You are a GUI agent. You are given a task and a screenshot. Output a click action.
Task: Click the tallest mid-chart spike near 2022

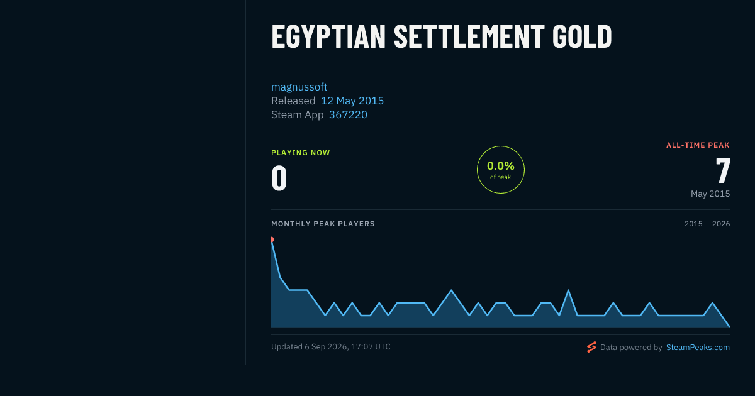[568, 290]
